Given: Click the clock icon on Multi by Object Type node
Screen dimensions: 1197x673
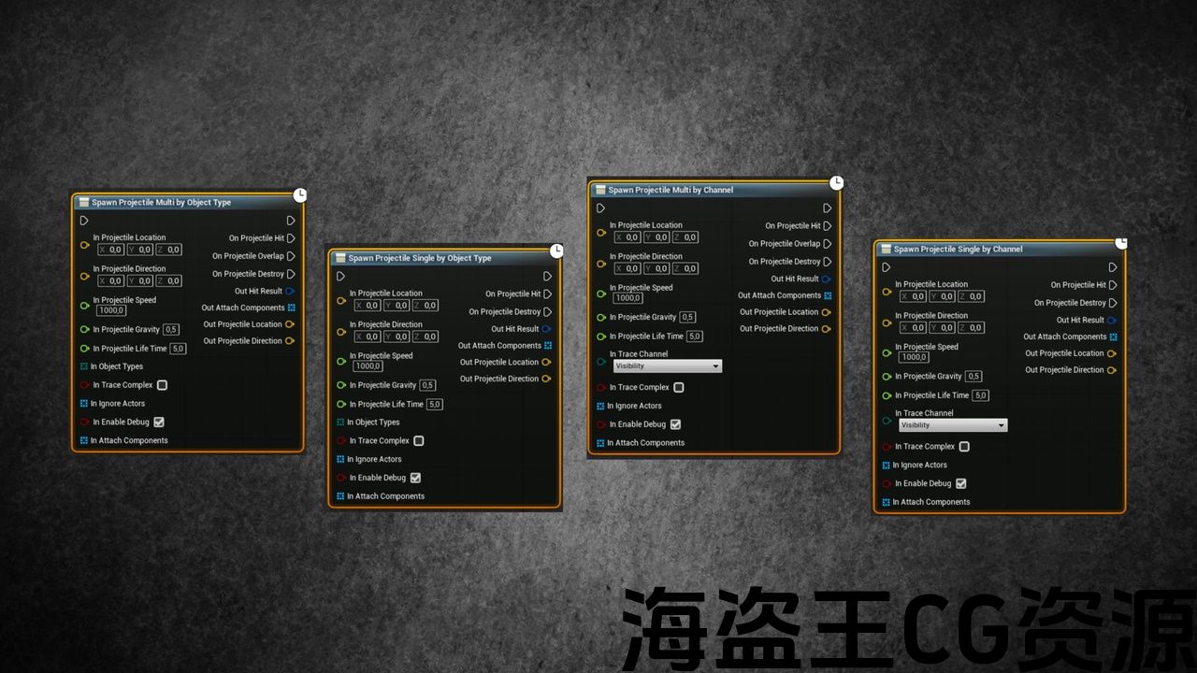Looking at the screenshot, I should pos(299,195).
